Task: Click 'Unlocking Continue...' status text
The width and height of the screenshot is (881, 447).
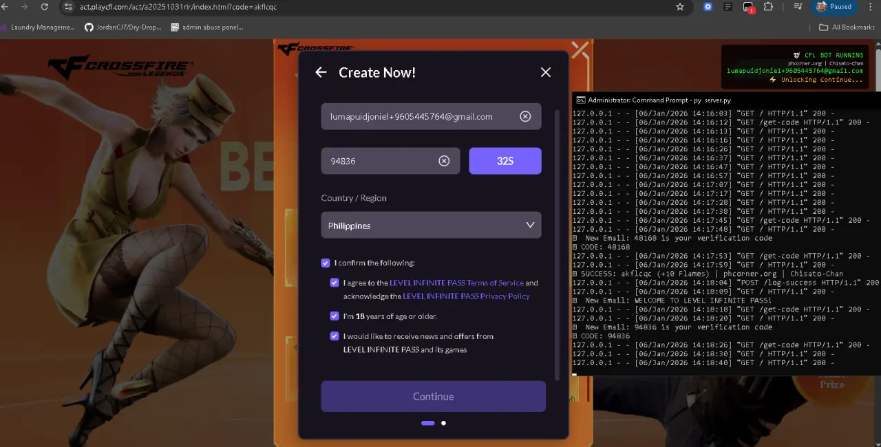Action: click(821, 80)
